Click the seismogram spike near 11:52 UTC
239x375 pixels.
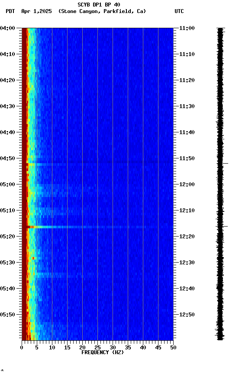click(x=222, y=163)
